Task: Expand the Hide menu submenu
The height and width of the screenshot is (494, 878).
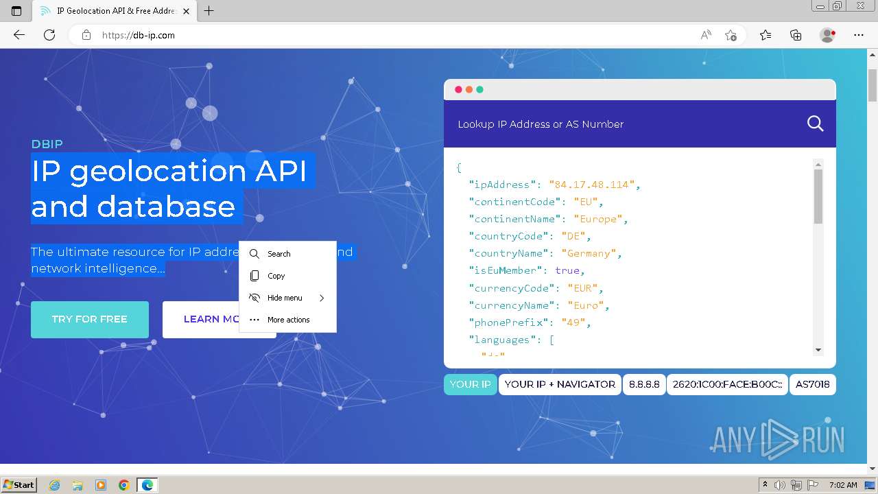Action: coord(287,298)
